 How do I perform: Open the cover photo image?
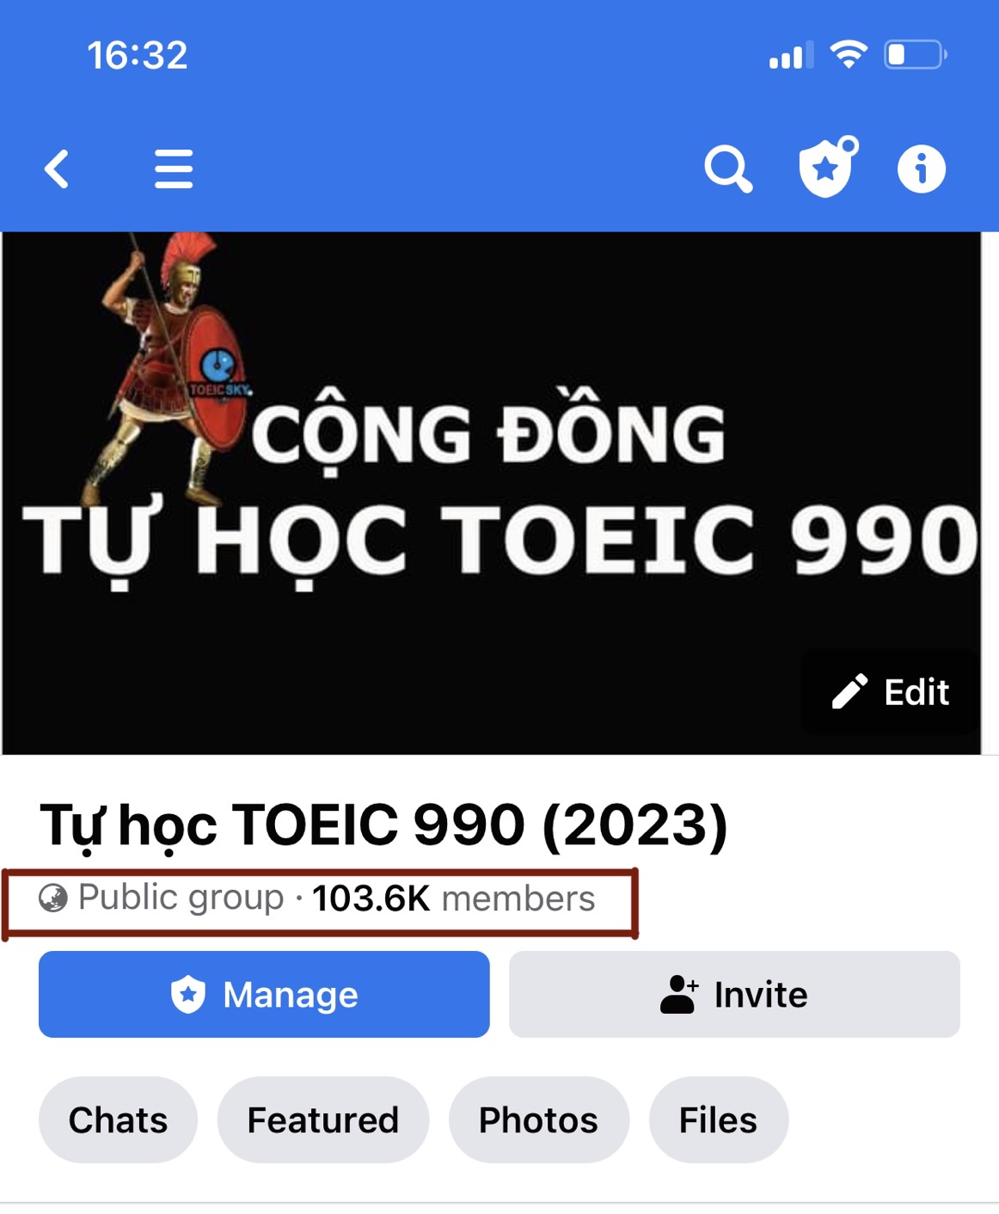coord(491,493)
